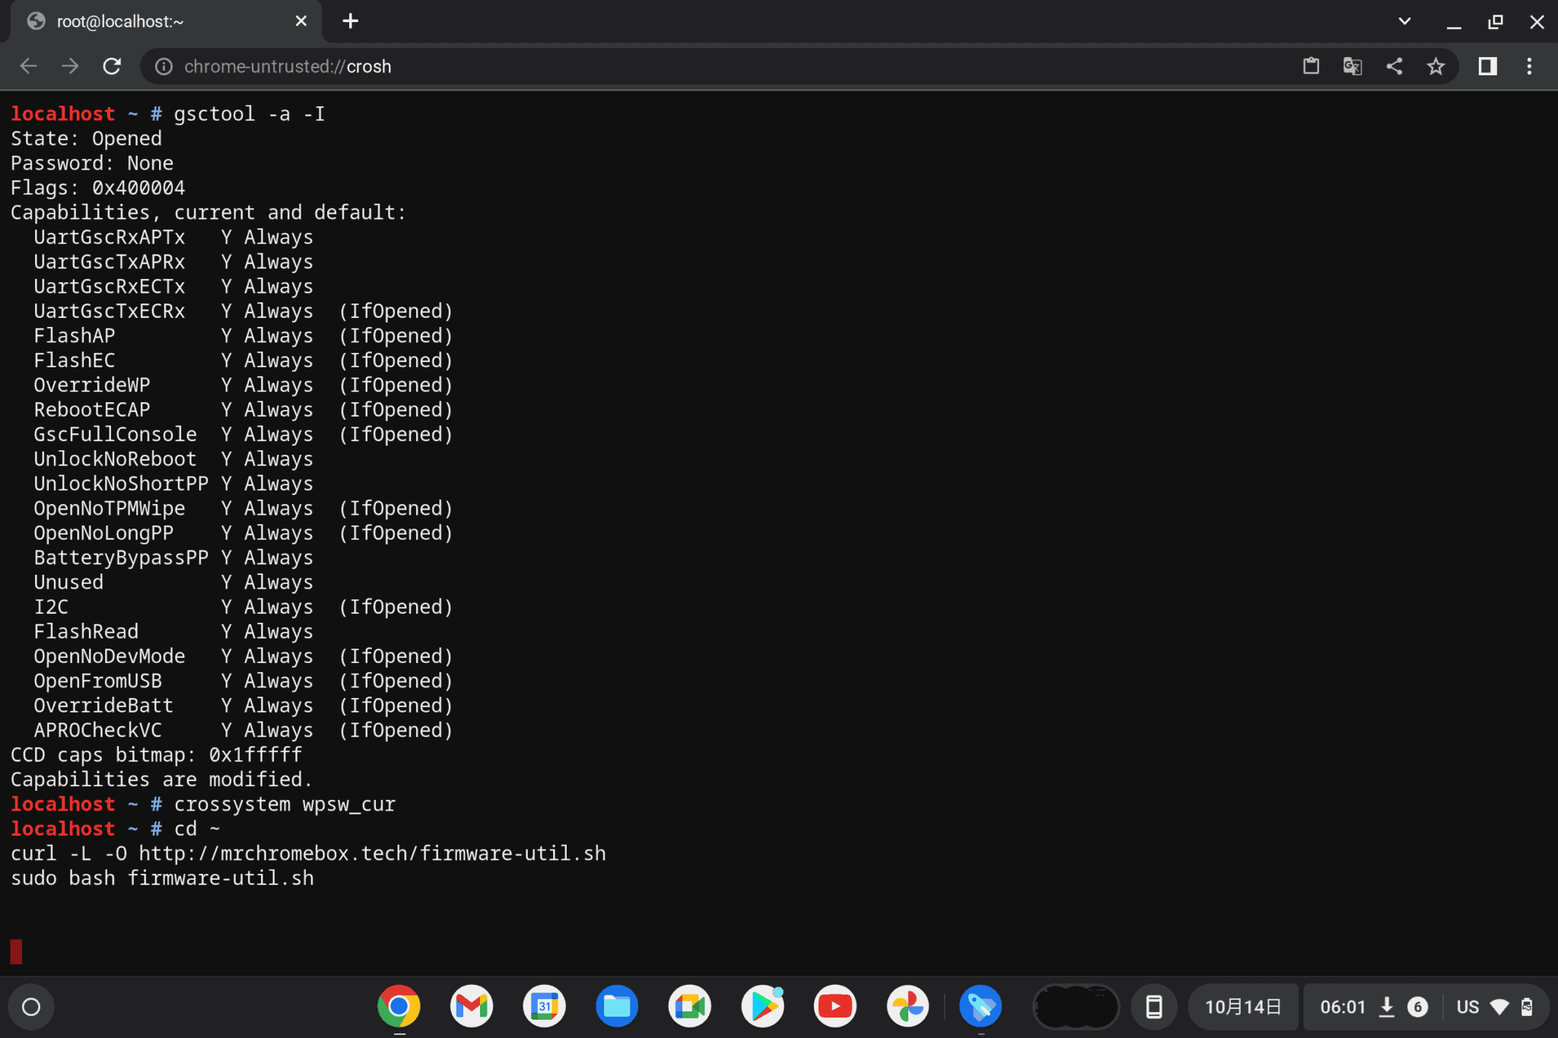The image size is (1558, 1038).
Task: Open the Gmail app from the shelf
Action: point(471,1006)
